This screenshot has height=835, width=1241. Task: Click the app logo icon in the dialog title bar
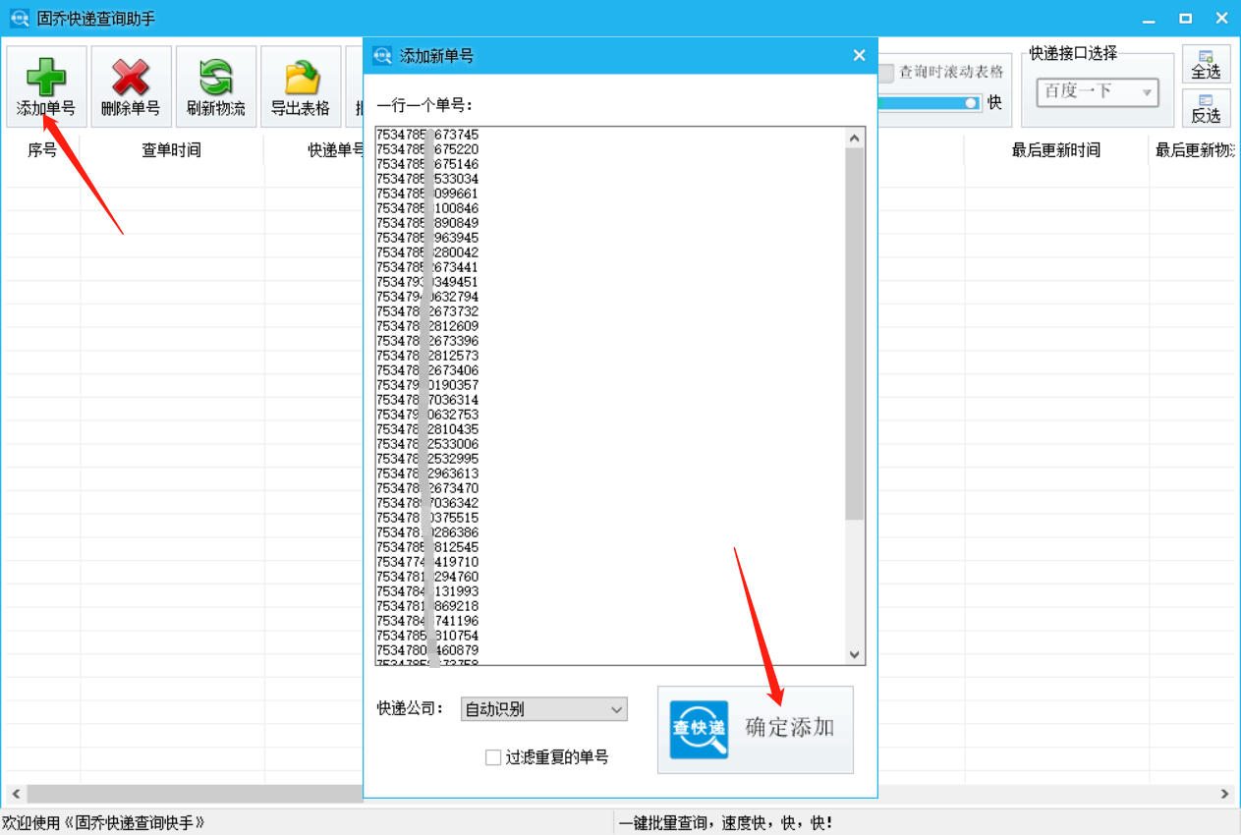[x=383, y=55]
